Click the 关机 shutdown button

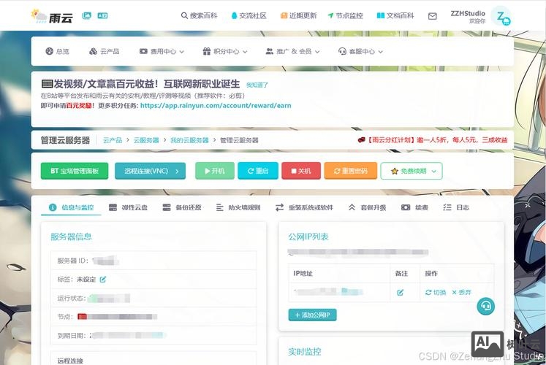tap(301, 171)
